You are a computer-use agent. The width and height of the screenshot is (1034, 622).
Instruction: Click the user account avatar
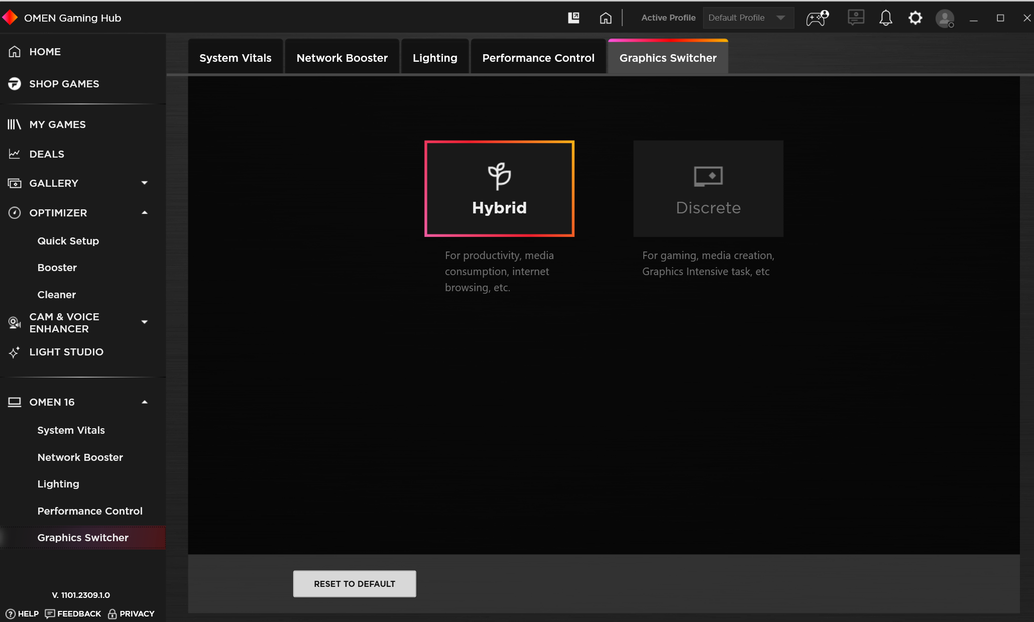click(x=945, y=19)
